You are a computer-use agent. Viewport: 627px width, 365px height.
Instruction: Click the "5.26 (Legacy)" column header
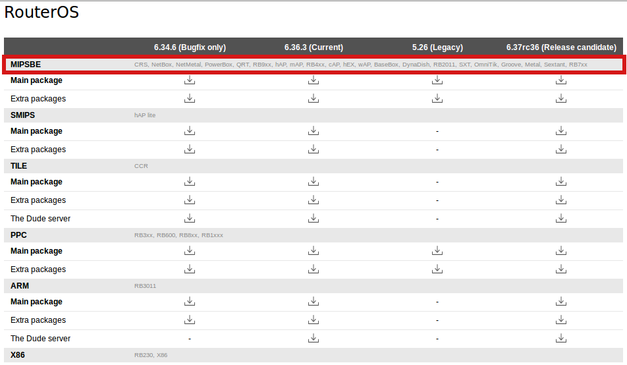click(437, 47)
